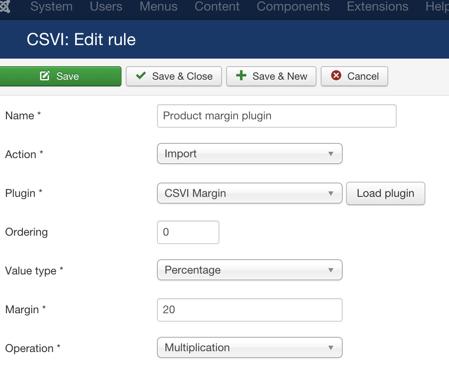This screenshot has width=449, height=379.
Task: Click the Save & Close button
Action: [x=174, y=76]
